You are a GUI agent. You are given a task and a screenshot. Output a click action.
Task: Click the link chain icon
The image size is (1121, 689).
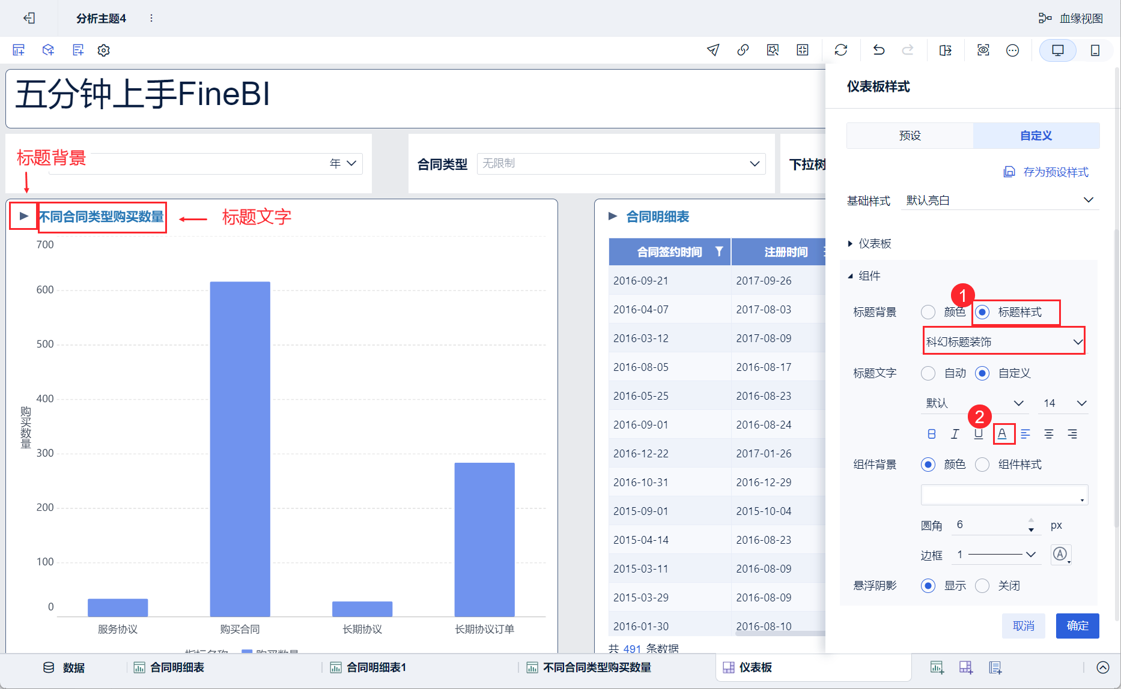pos(743,50)
